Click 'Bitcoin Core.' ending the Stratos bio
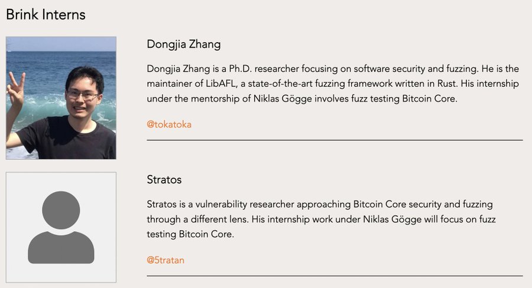 click(x=206, y=234)
